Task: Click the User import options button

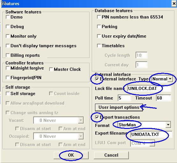Action: pyautogui.click(x=119, y=107)
